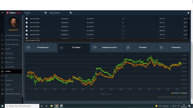Screen dimensions: 193x108
Task: Click the weather widget in taskbar
Action: 162,106
